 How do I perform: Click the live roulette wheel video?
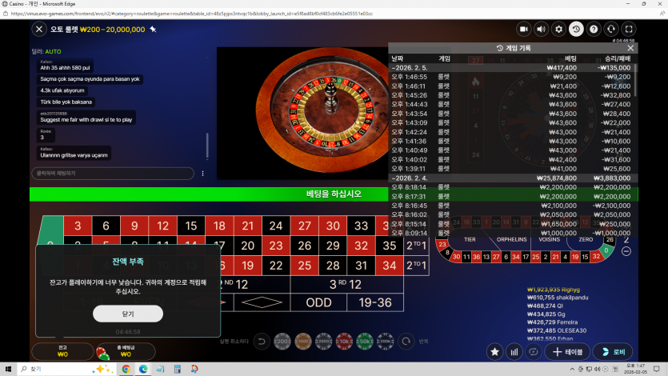click(303, 113)
